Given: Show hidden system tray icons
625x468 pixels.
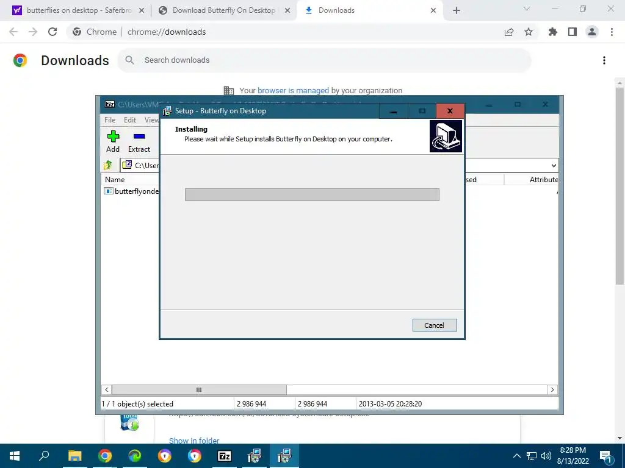Looking at the screenshot, I should 516,456.
